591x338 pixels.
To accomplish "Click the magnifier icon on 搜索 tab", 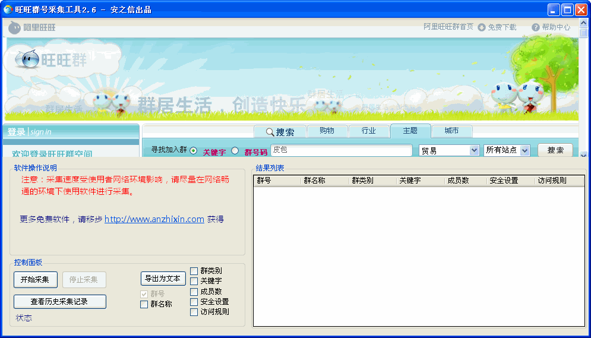I will [x=270, y=132].
